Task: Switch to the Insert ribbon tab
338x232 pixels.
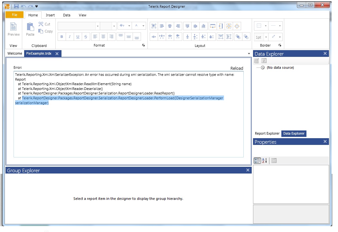Action: 50,15
